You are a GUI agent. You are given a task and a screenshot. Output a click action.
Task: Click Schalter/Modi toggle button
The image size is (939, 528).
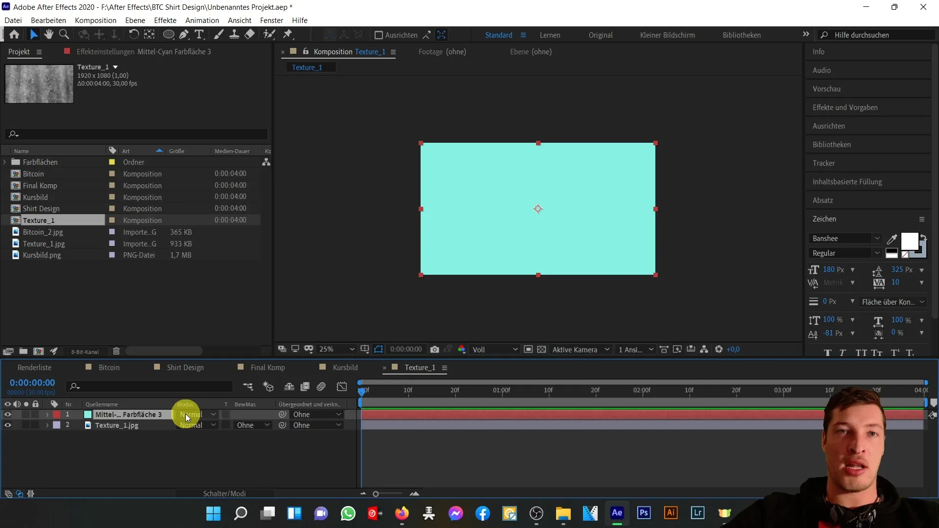coord(224,494)
